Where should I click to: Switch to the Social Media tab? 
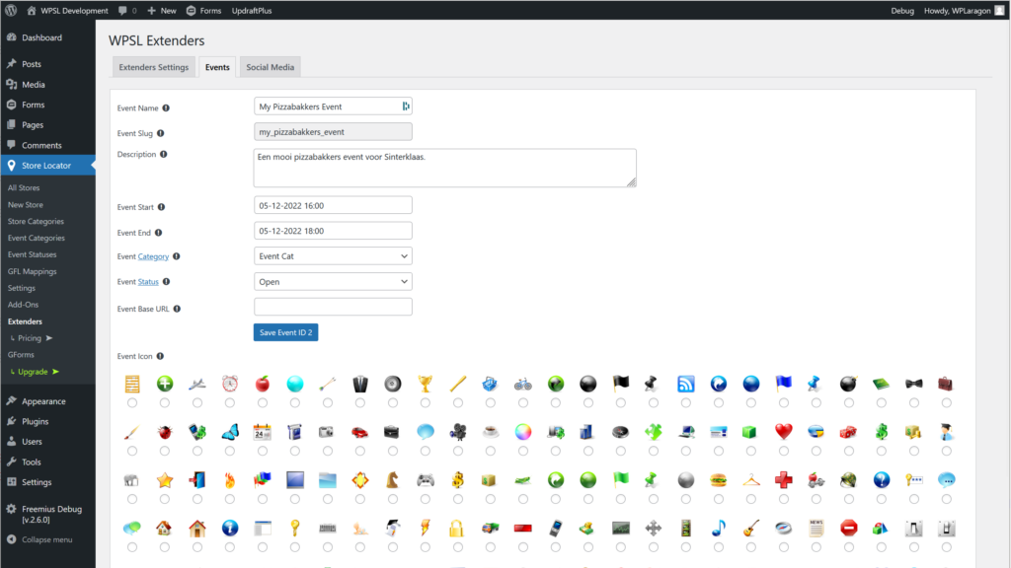coord(270,67)
